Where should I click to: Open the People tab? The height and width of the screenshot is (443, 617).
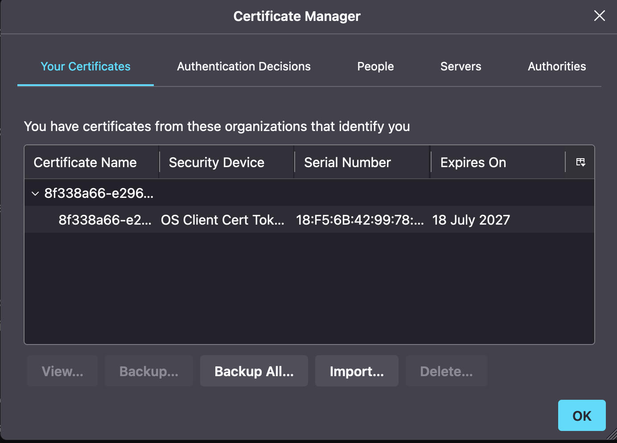(x=375, y=66)
